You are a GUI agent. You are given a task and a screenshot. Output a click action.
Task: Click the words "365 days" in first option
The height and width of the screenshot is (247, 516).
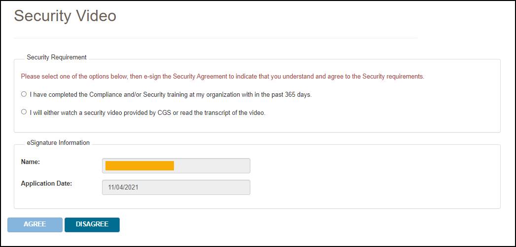299,94
